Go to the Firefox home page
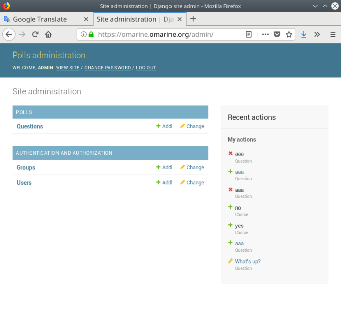Image resolution: width=341 pixels, height=312 pixels. [48, 34]
